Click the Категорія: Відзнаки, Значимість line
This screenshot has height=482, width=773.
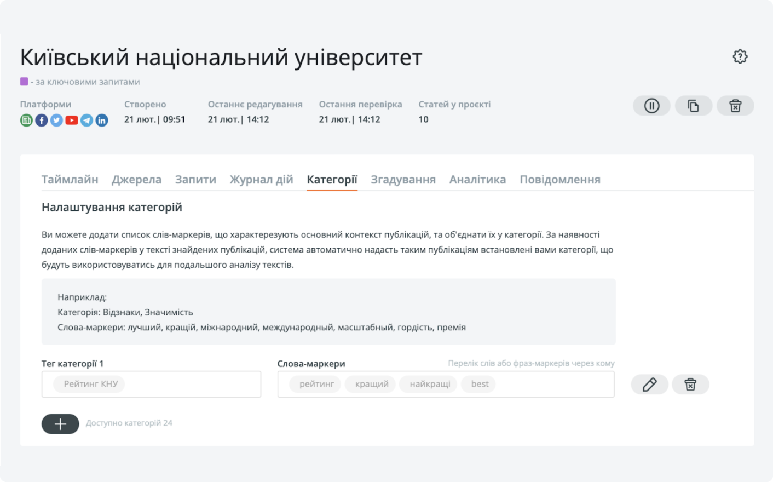pyautogui.click(x=125, y=312)
